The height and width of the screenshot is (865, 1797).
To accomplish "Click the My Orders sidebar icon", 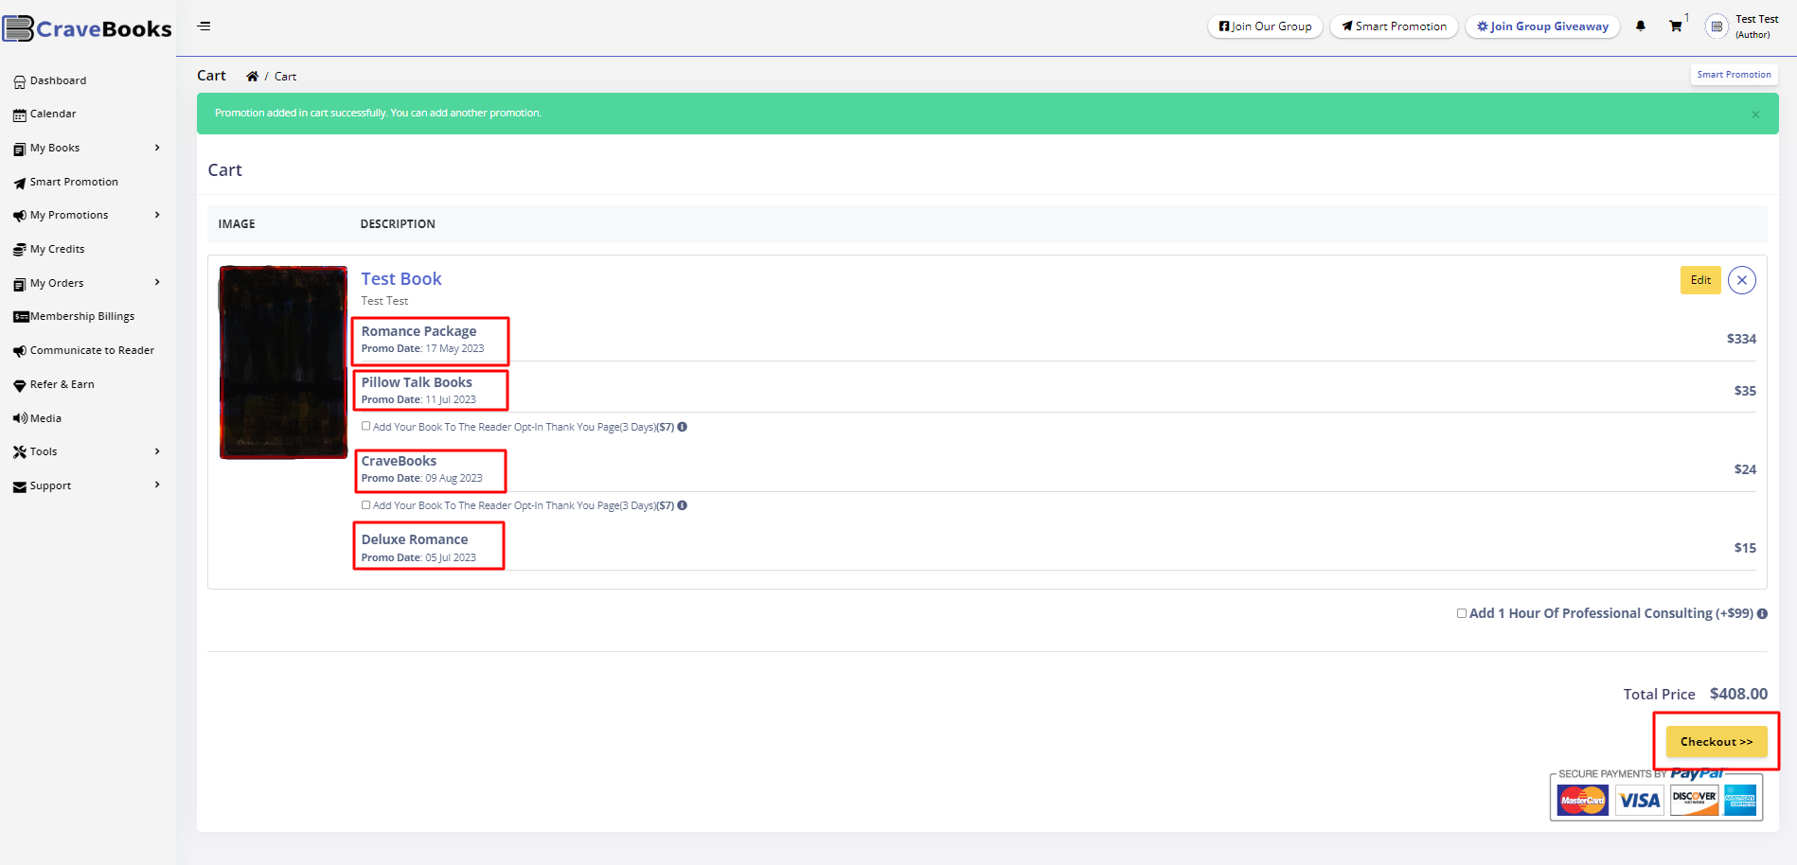I will (20, 285).
